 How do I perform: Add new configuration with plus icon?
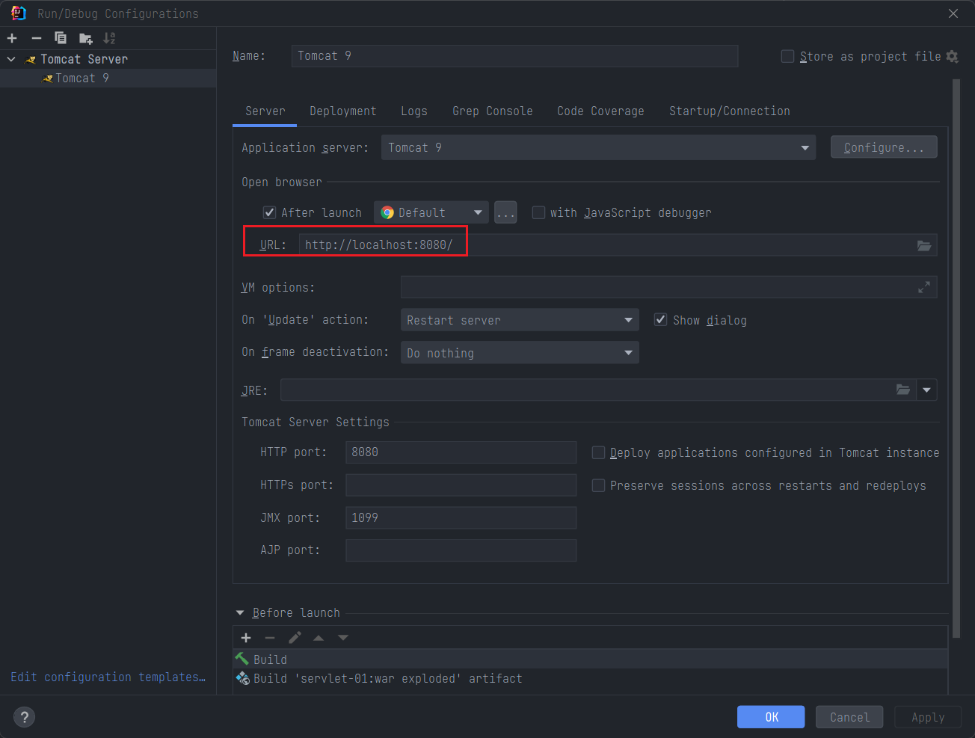(x=12, y=38)
